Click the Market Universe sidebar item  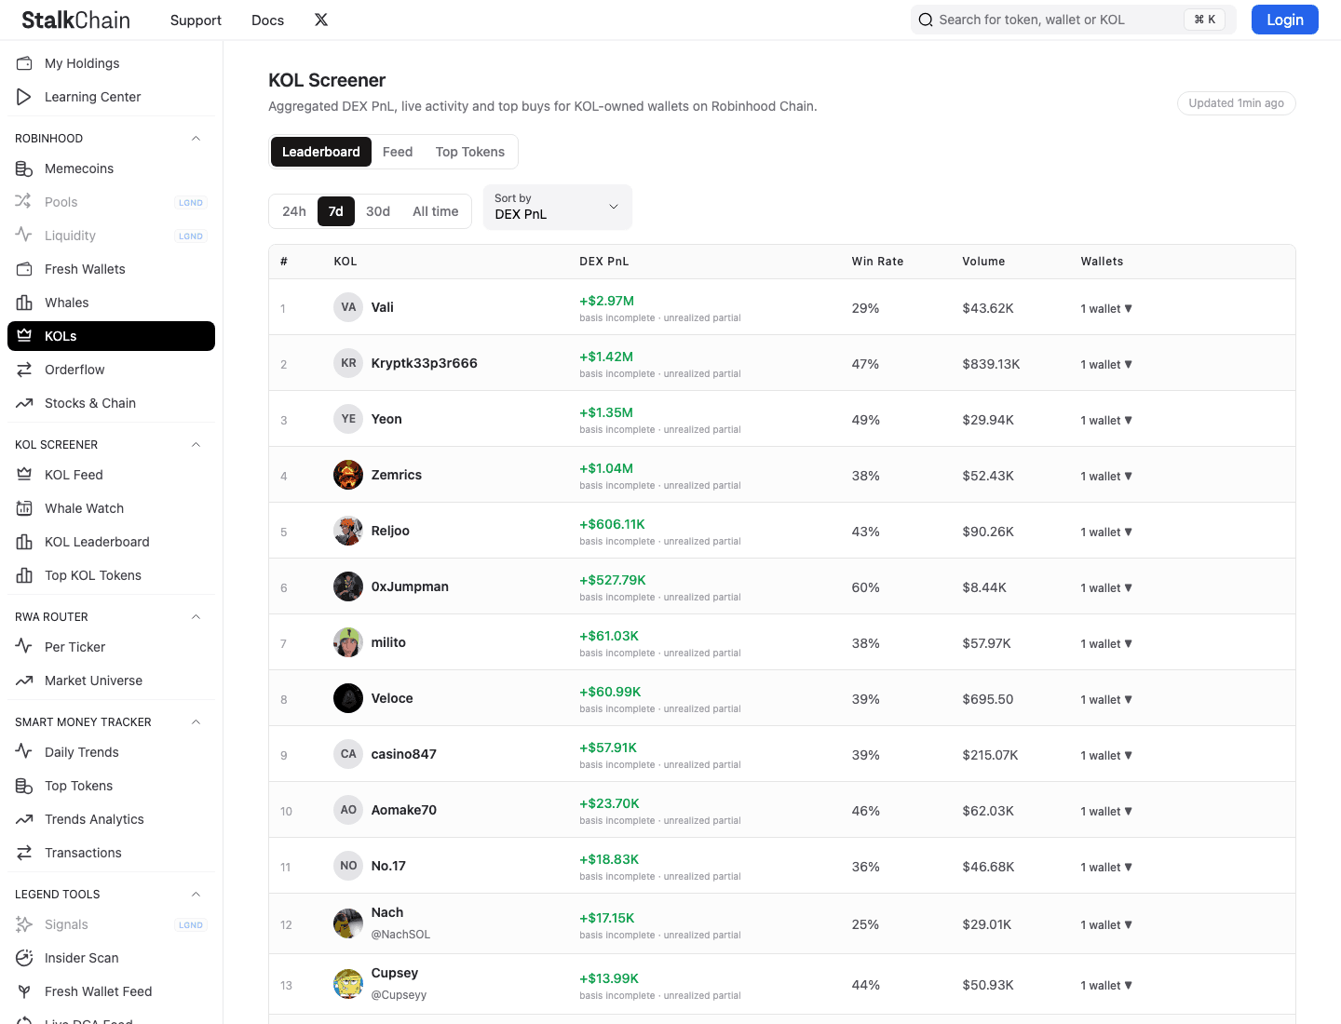coord(111,680)
